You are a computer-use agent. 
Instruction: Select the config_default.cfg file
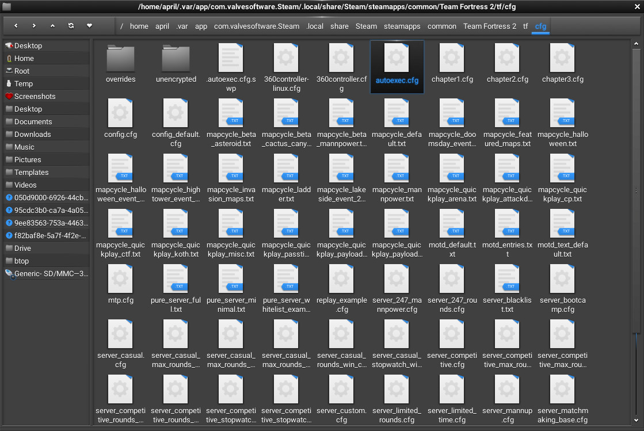tap(176, 123)
